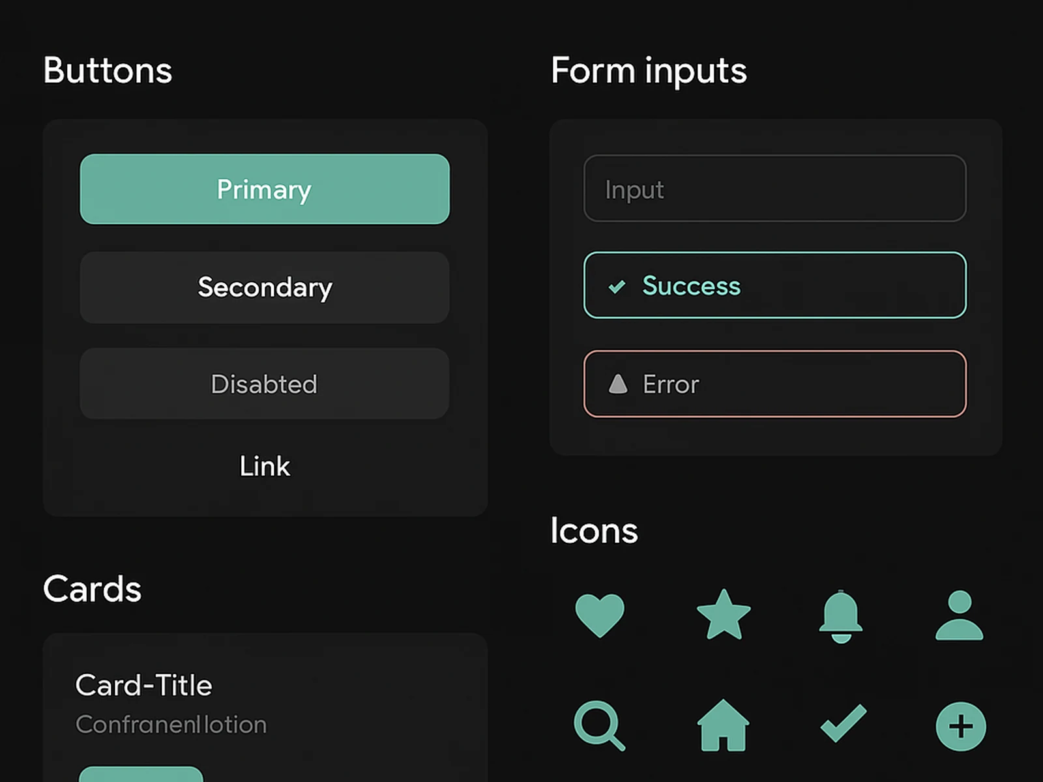Click the green swatch below Card-Title
Viewport: 1043px width, 782px height.
tap(141, 777)
